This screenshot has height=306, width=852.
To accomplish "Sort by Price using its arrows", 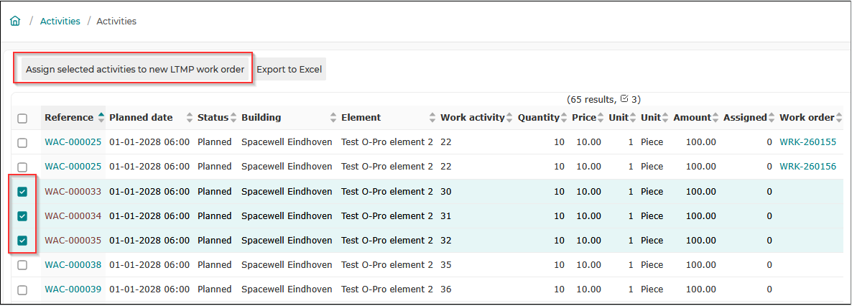I will (x=601, y=117).
